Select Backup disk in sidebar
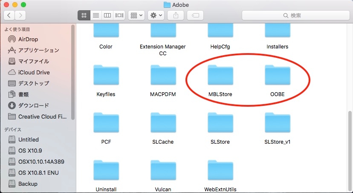The height and width of the screenshot is (193, 353). 23,184
